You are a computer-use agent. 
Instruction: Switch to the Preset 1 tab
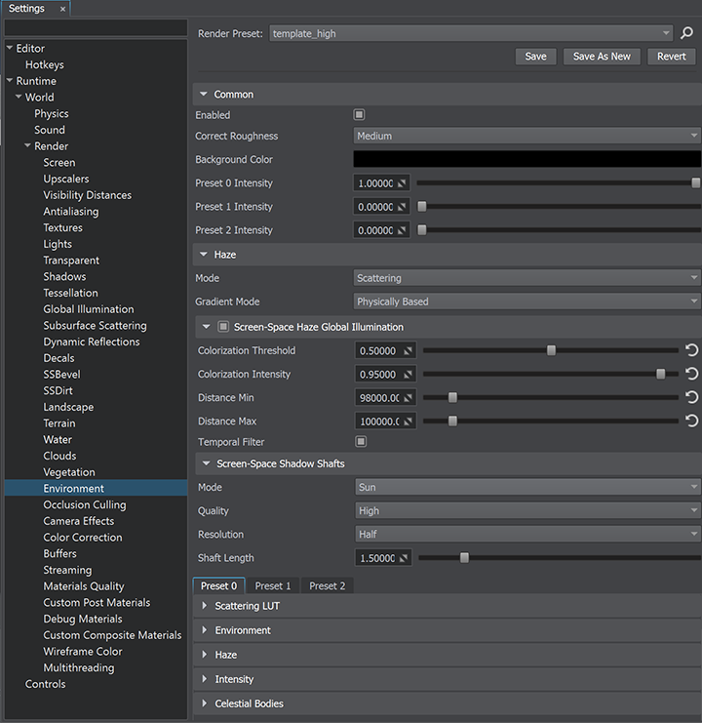click(273, 585)
